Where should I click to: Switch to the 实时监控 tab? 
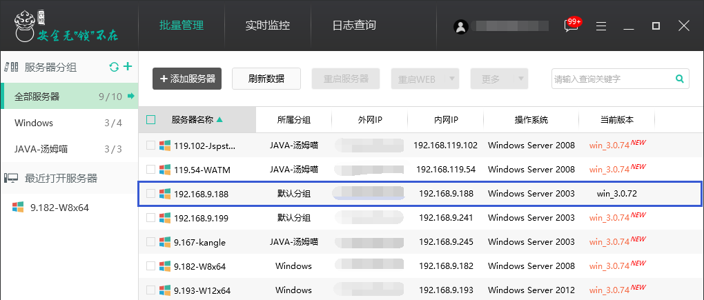click(268, 26)
